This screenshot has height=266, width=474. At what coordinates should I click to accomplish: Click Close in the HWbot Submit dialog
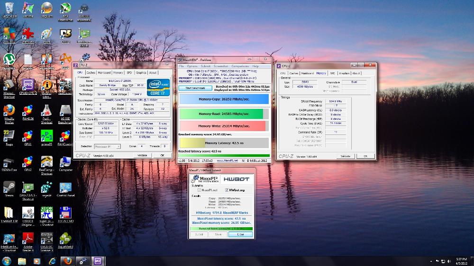point(240,234)
